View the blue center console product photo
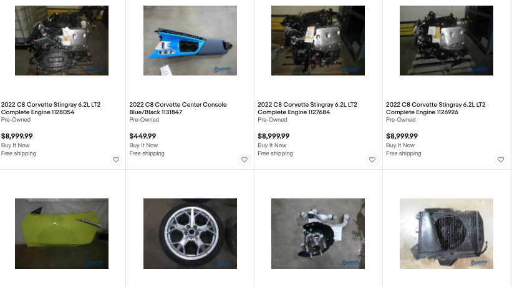Viewport: 512px width, 287px height. click(190, 41)
